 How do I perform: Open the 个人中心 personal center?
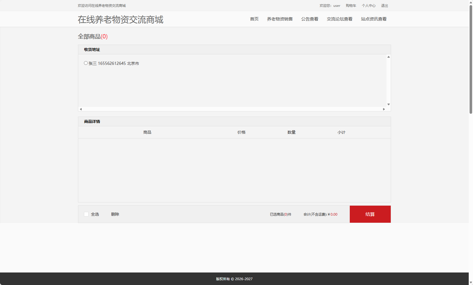(x=369, y=5)
